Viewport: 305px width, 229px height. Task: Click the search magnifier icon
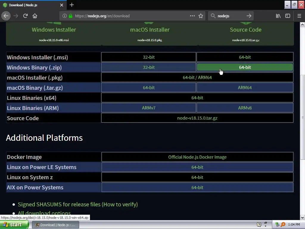pos(213,16)
